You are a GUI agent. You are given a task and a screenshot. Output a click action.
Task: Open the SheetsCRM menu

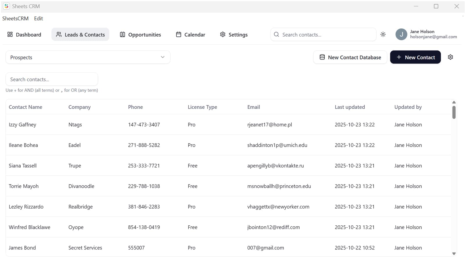[15, 19]
